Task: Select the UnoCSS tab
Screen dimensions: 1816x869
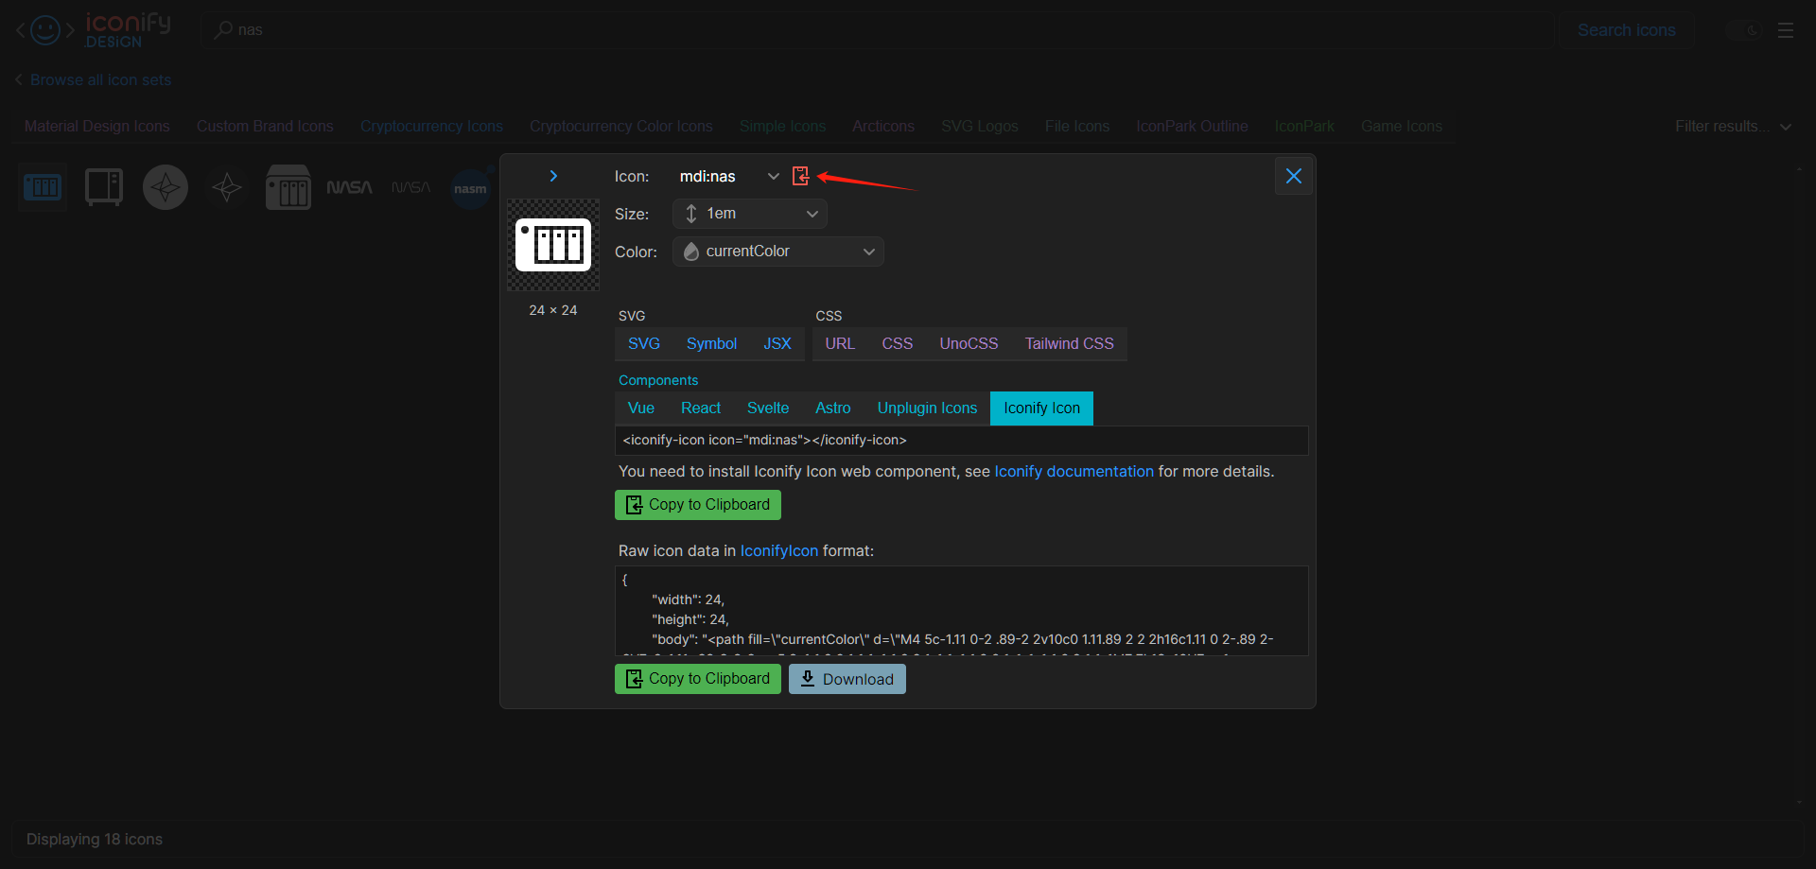Action: point(969,344)
